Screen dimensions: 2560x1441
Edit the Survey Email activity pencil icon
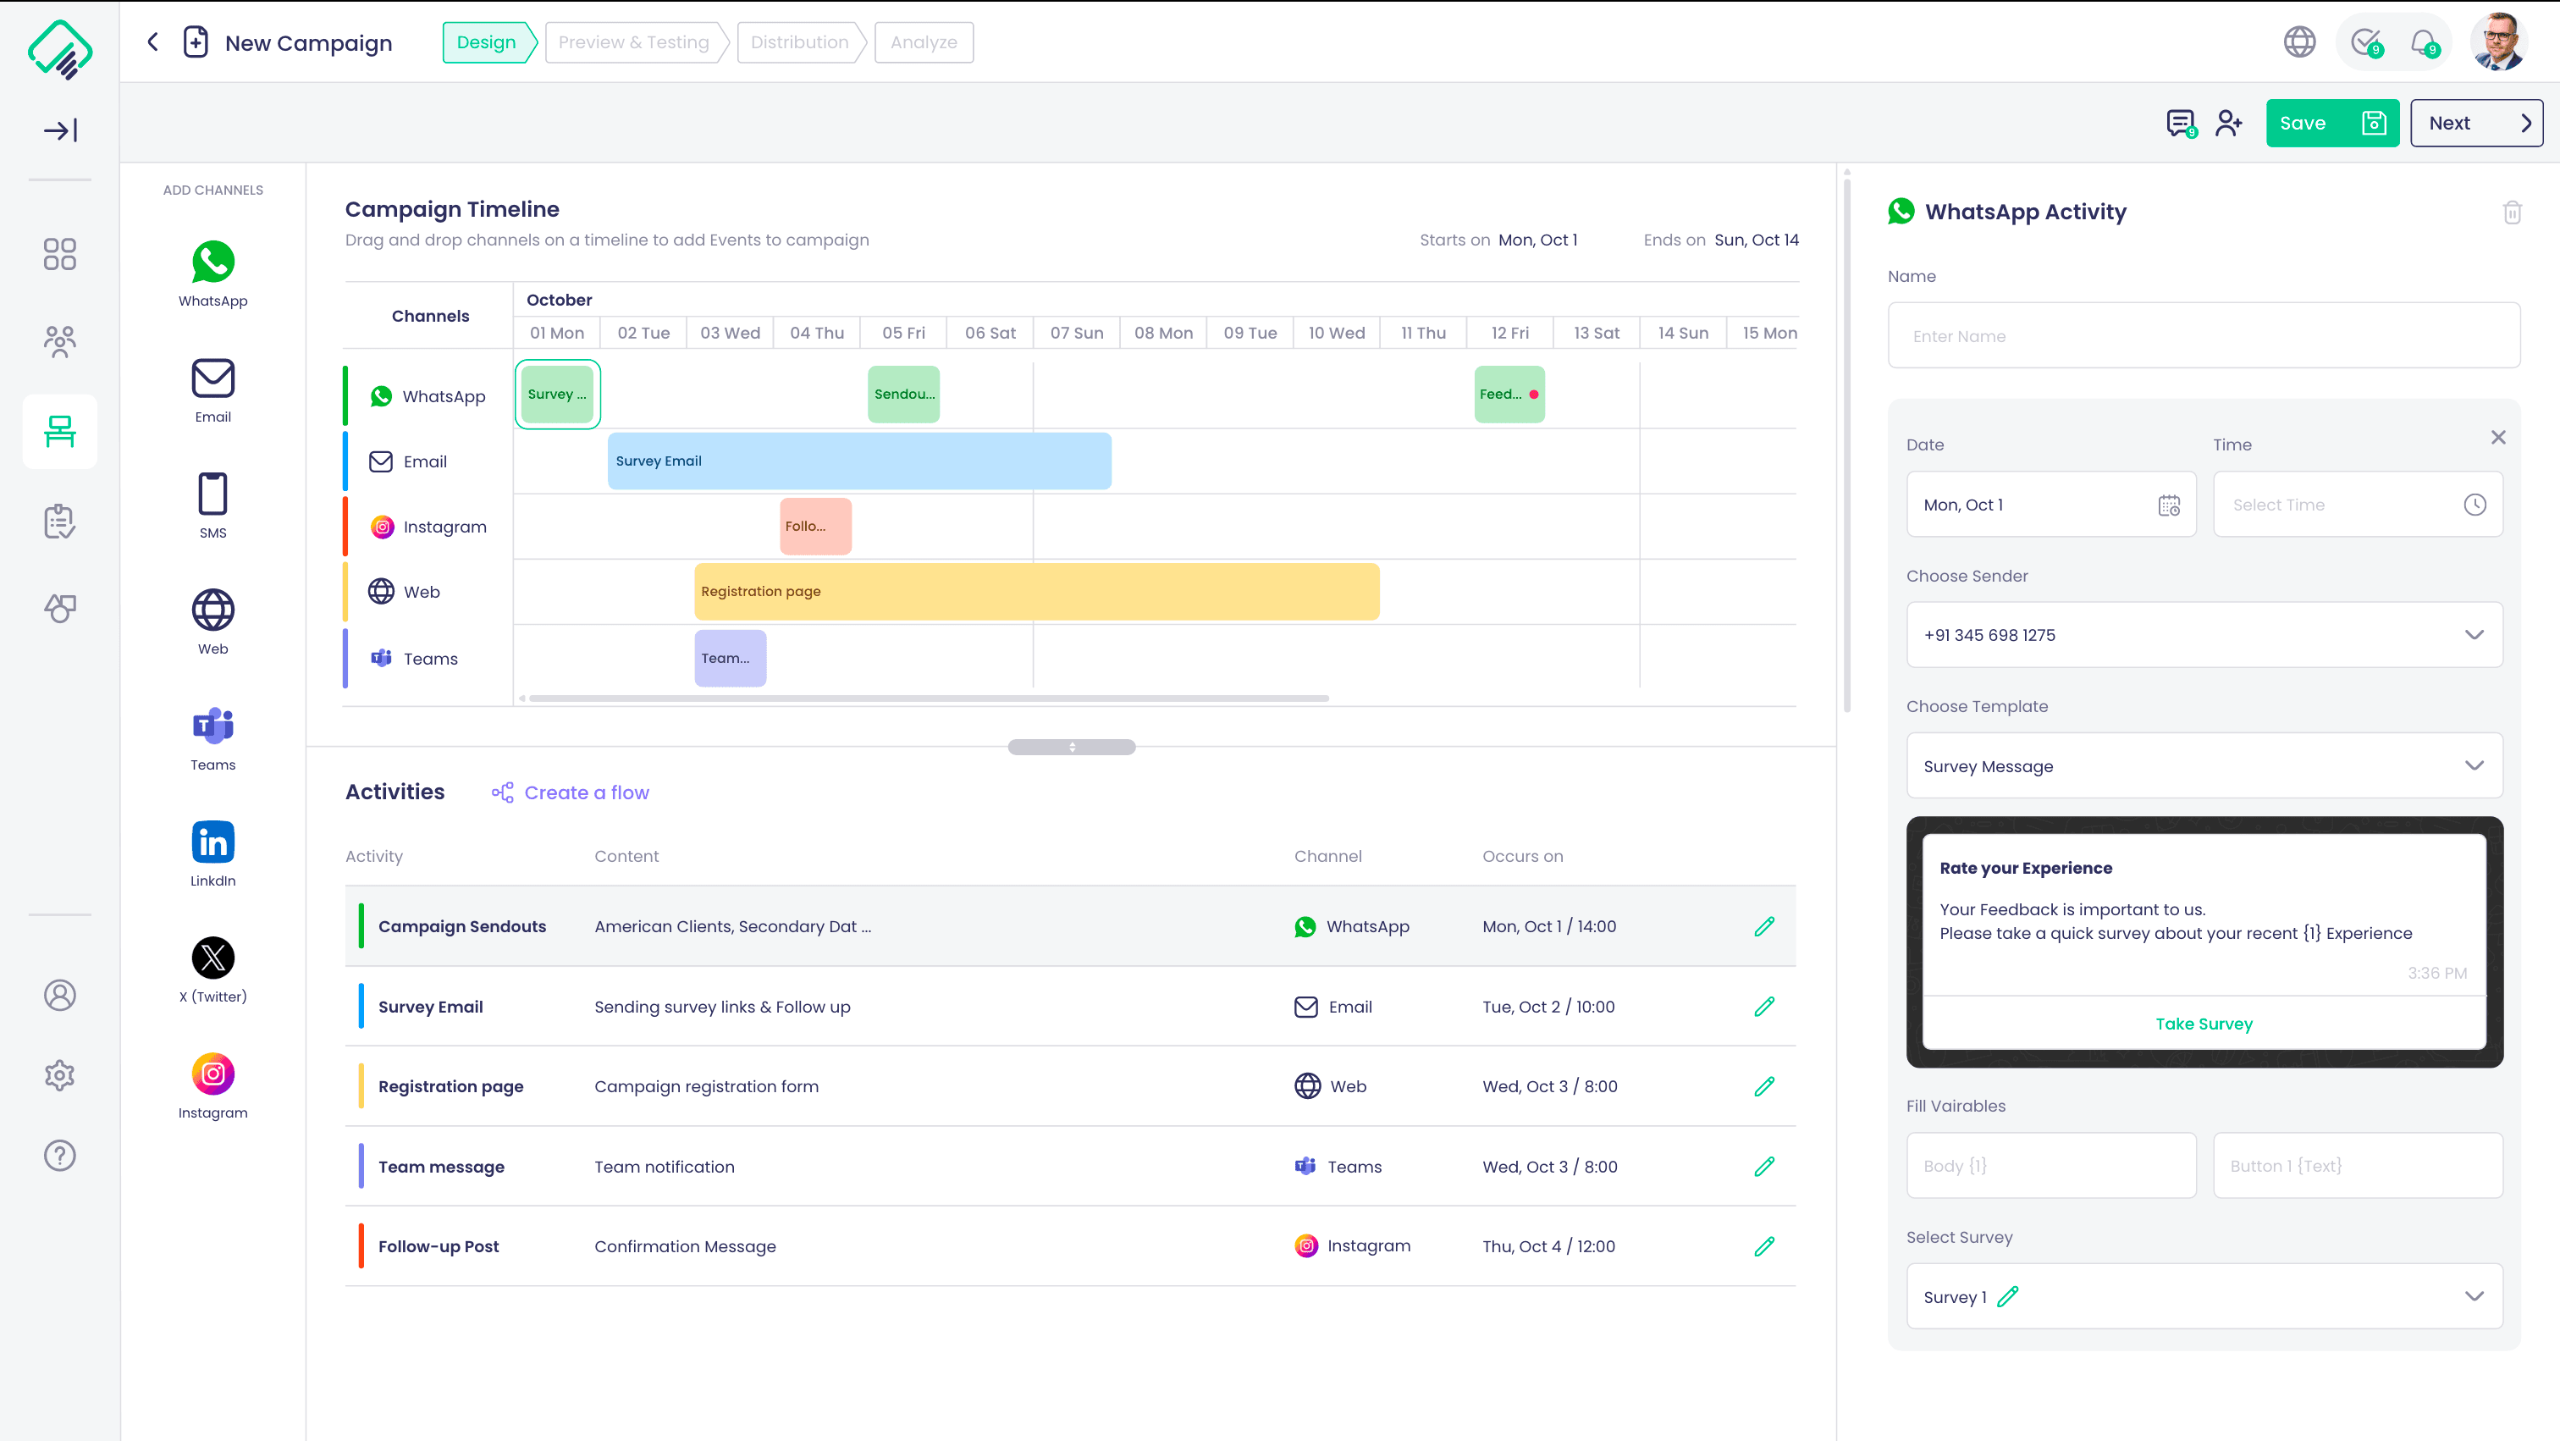click(x=1764, y=1007)
